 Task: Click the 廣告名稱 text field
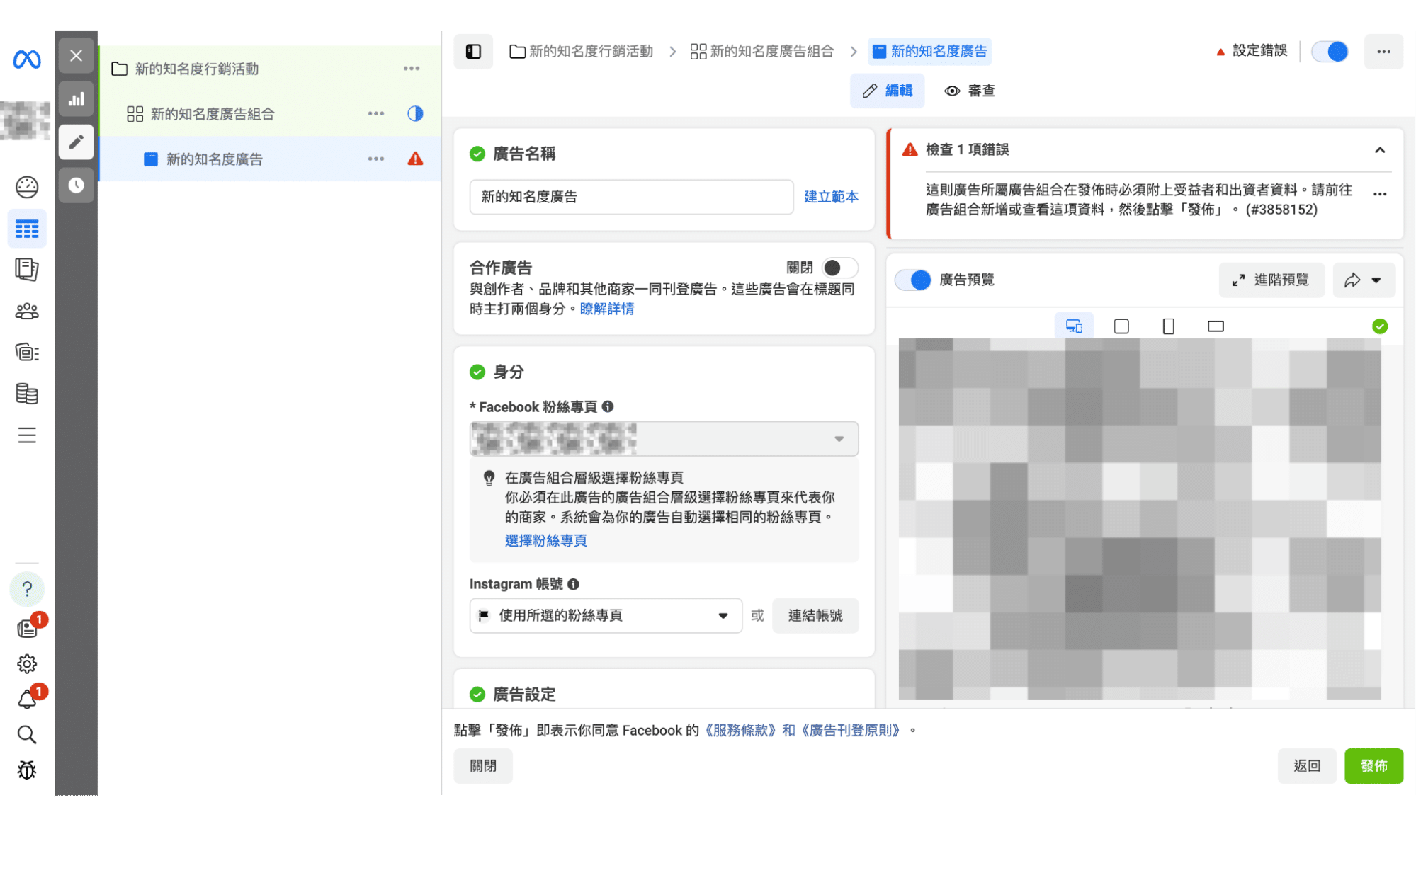click(x=630, y=197)
